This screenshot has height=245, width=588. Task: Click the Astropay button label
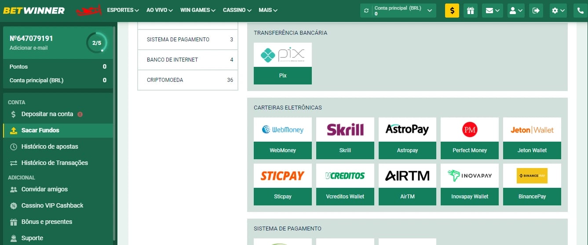pos(407,150)
